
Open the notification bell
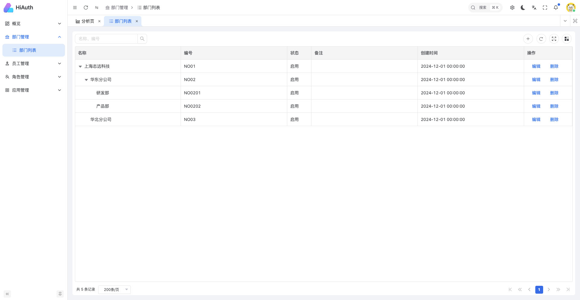[556, 8]
